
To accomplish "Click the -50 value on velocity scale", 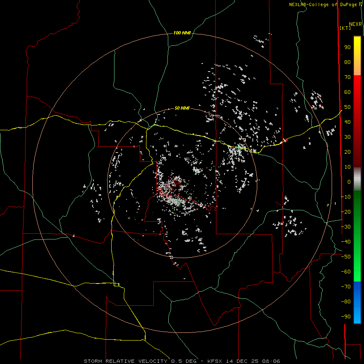I will point(346,257).
